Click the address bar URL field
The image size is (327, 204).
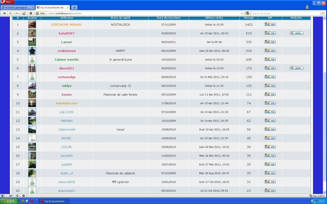click(x=143, y=13)
